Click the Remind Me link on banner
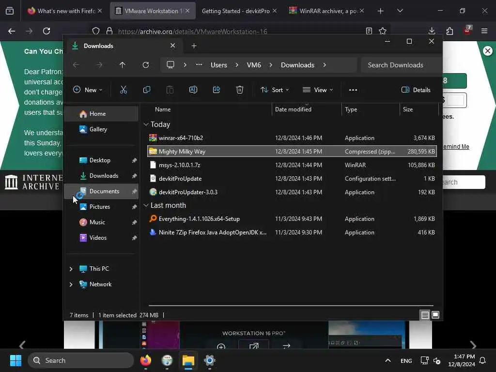This screenshot has height=372, width=496. click(456, 147)
